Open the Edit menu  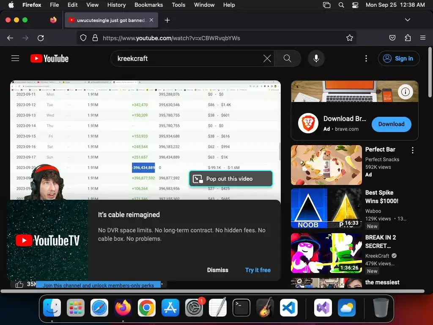[73, 5]
